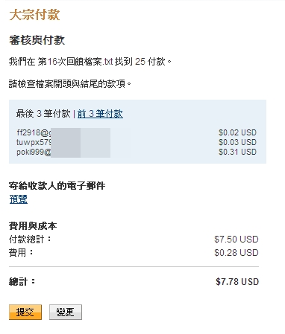Screen dimensions: 285x334
Task: Click the 第16次回饋檔案.txt file name text
Action: 75,62
